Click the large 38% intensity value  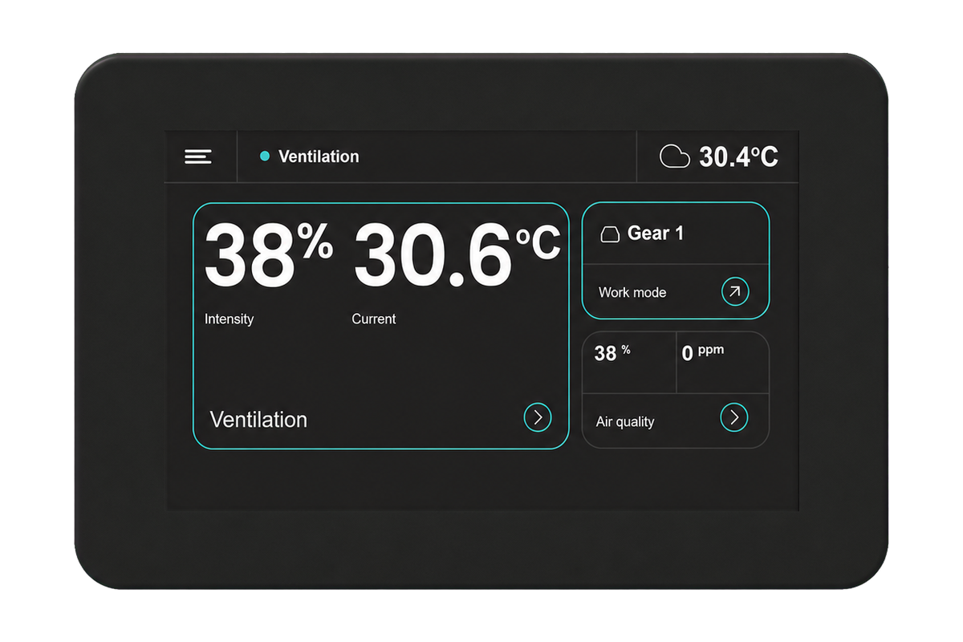coord(268,255)
